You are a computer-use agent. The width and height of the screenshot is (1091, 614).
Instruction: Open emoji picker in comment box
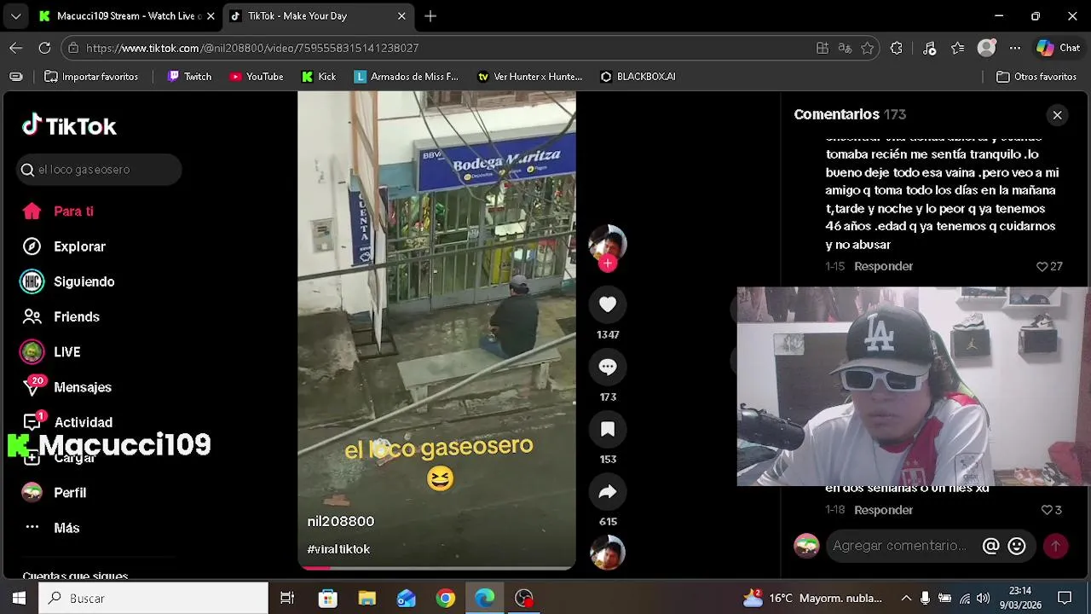1016,546
